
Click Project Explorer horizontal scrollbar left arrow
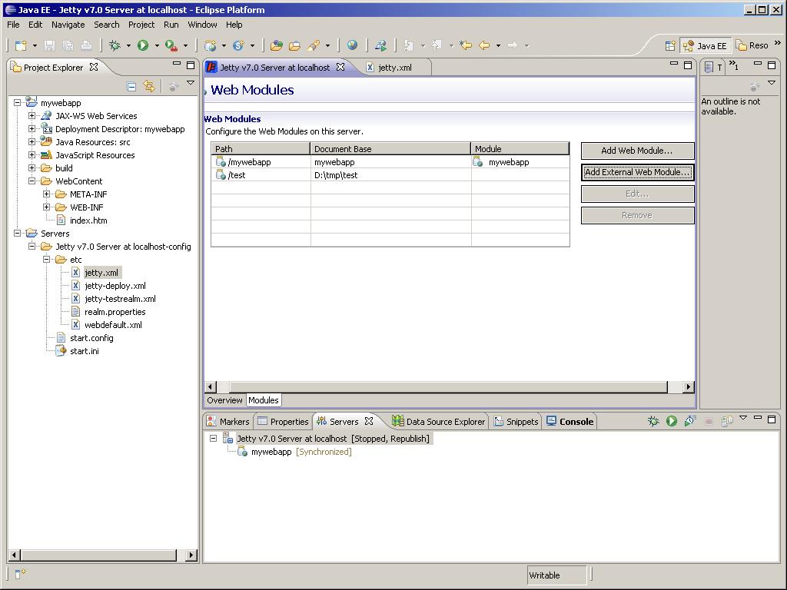coord(15,555)
